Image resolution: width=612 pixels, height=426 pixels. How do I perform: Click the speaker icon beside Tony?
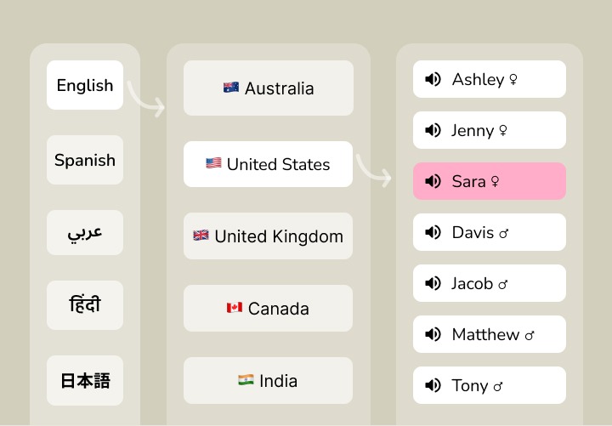click(x=433, y=385)
